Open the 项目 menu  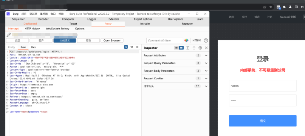tap(24, 14)
